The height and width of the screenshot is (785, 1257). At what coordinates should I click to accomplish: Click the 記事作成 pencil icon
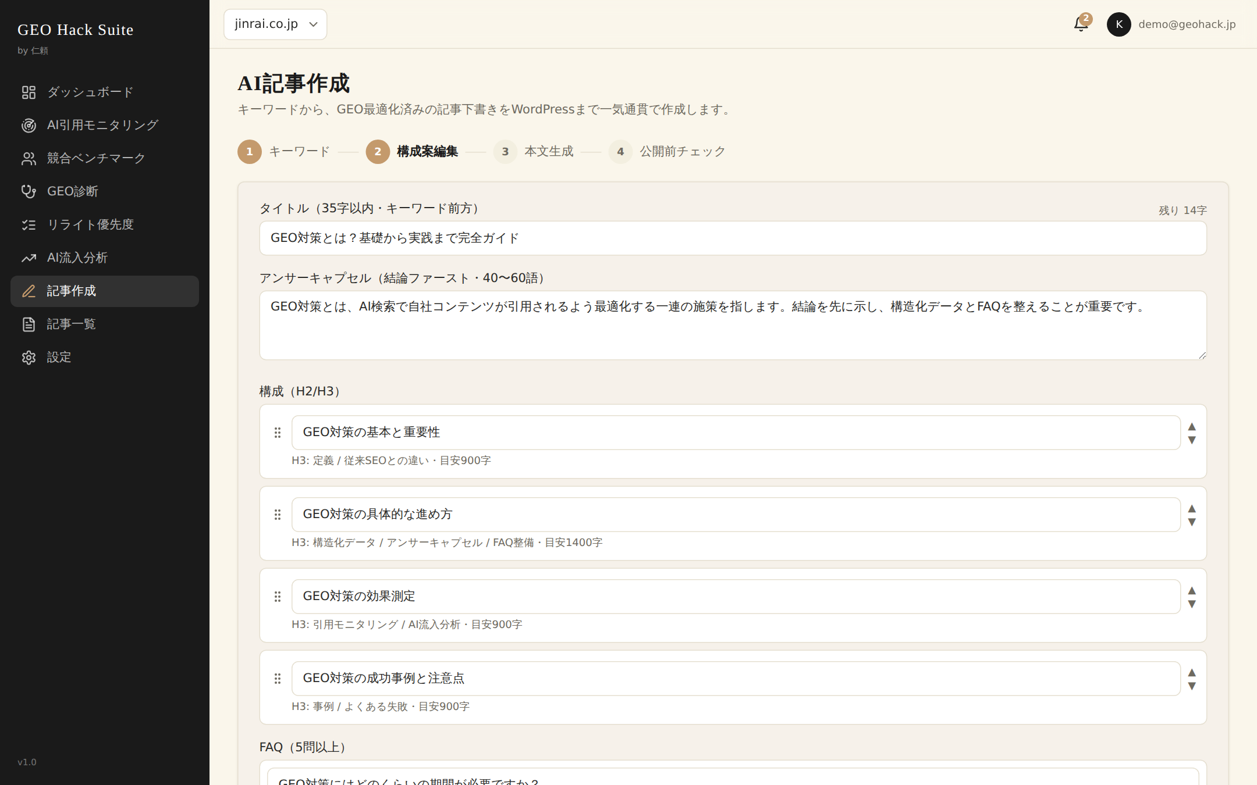29,291
